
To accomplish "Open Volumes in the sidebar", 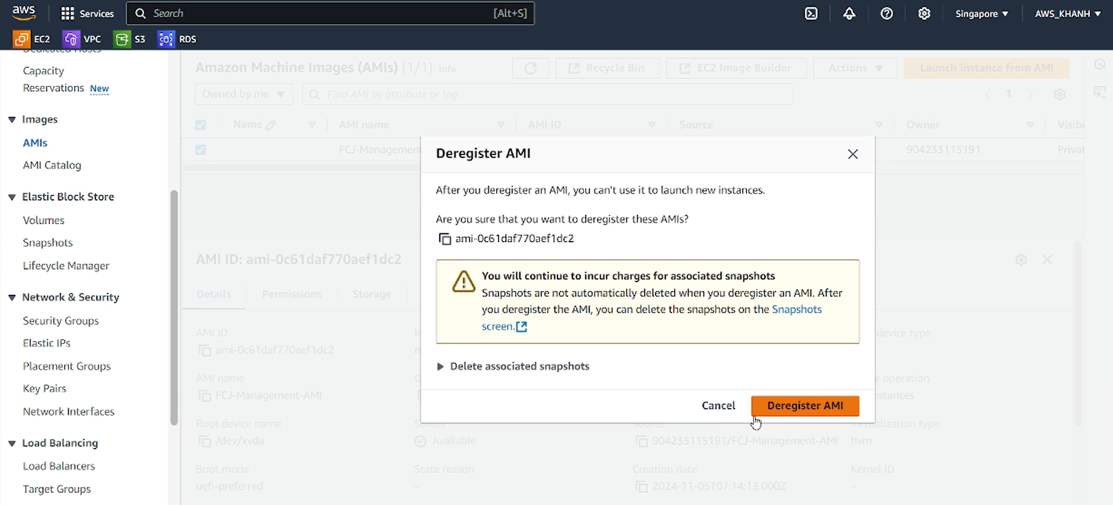I will click(x=44, y=220).
